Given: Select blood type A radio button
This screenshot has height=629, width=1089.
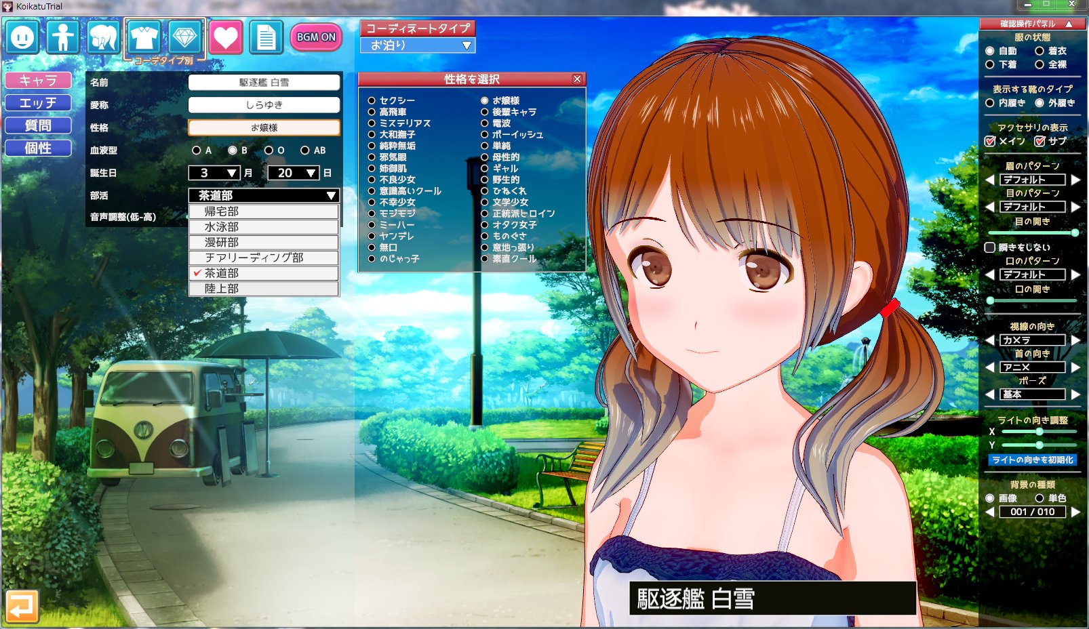Looking at the screenshot, I should 196,150.
